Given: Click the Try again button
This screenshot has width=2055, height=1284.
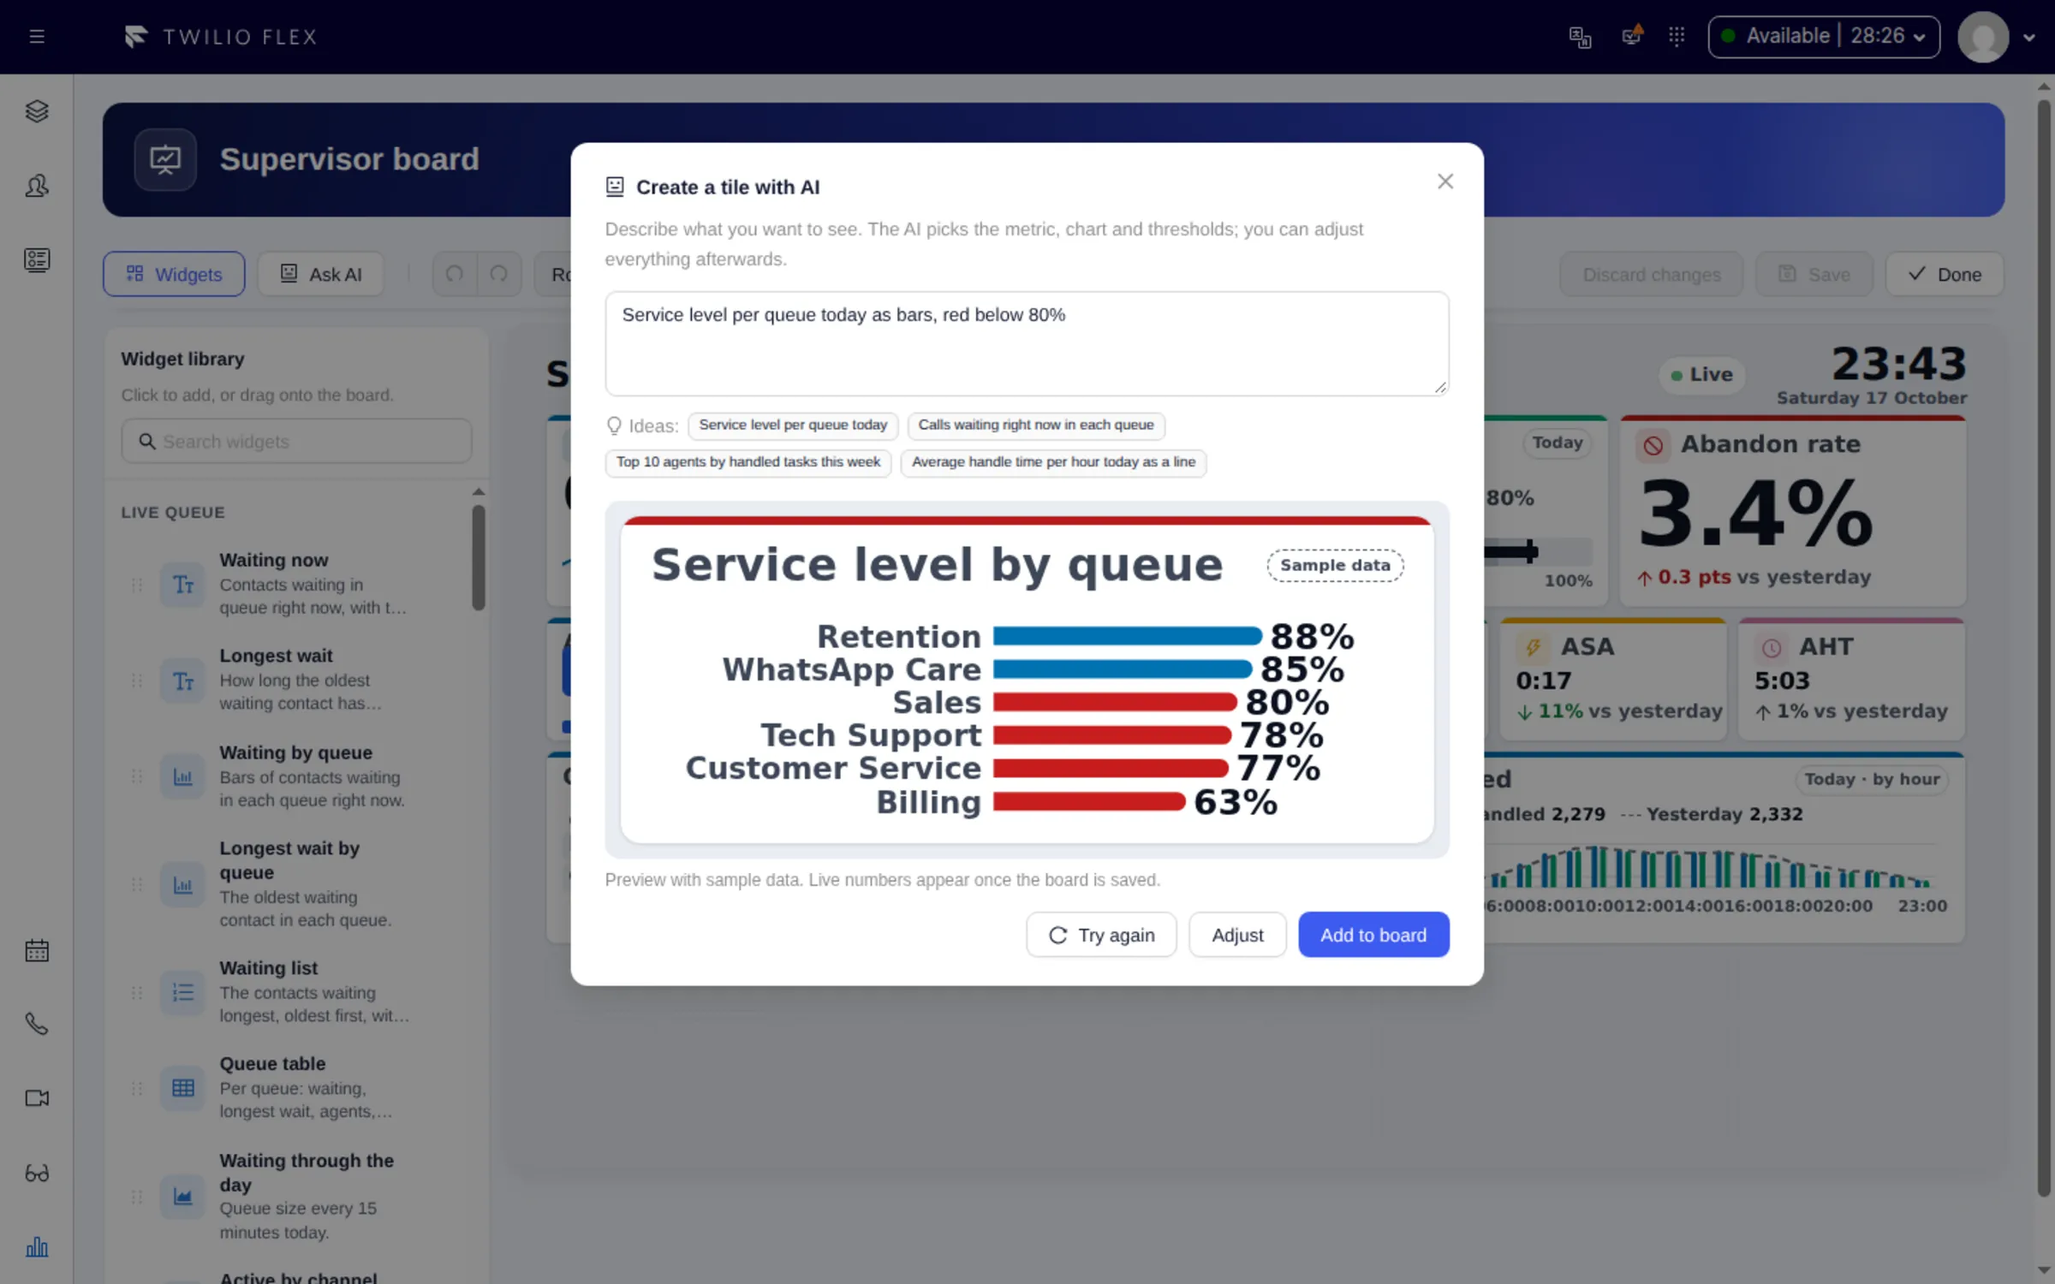Looking at the screenshot, I should click(1101, 935).
